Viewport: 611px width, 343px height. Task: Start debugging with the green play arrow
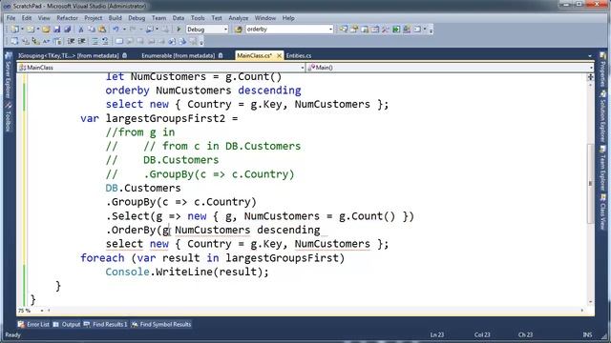(179, 30)
